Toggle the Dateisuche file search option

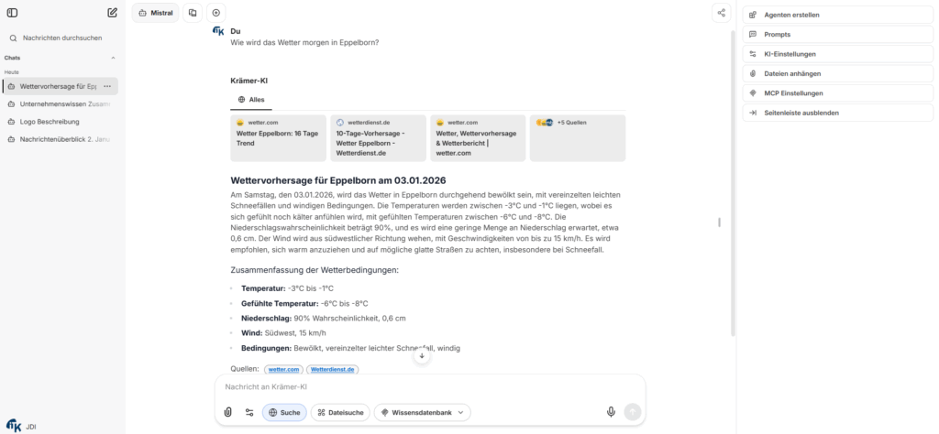(339, 412)
